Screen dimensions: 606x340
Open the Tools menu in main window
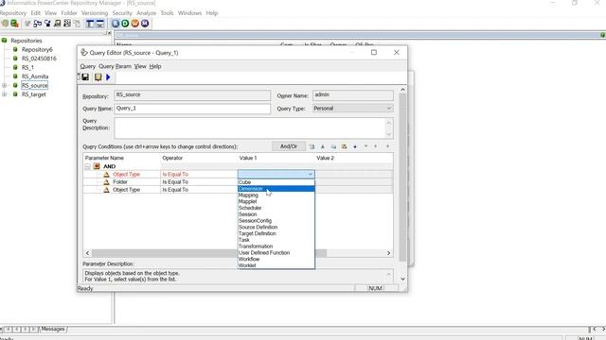(x=167, y=12)
